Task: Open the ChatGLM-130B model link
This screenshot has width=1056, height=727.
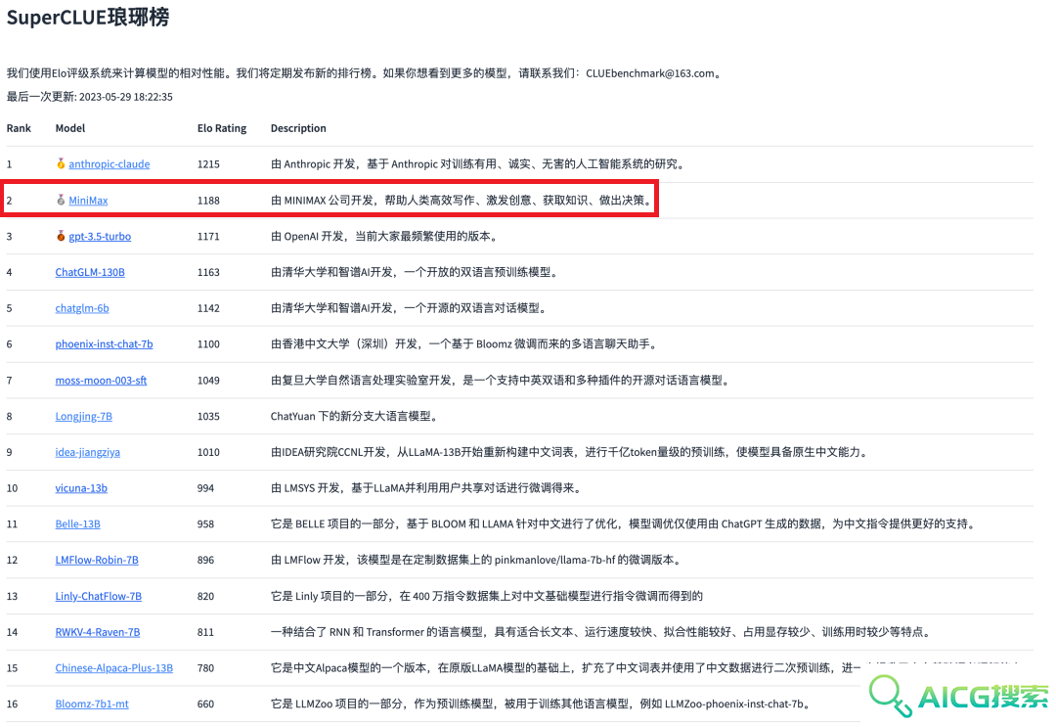Action: click(90, 272)
